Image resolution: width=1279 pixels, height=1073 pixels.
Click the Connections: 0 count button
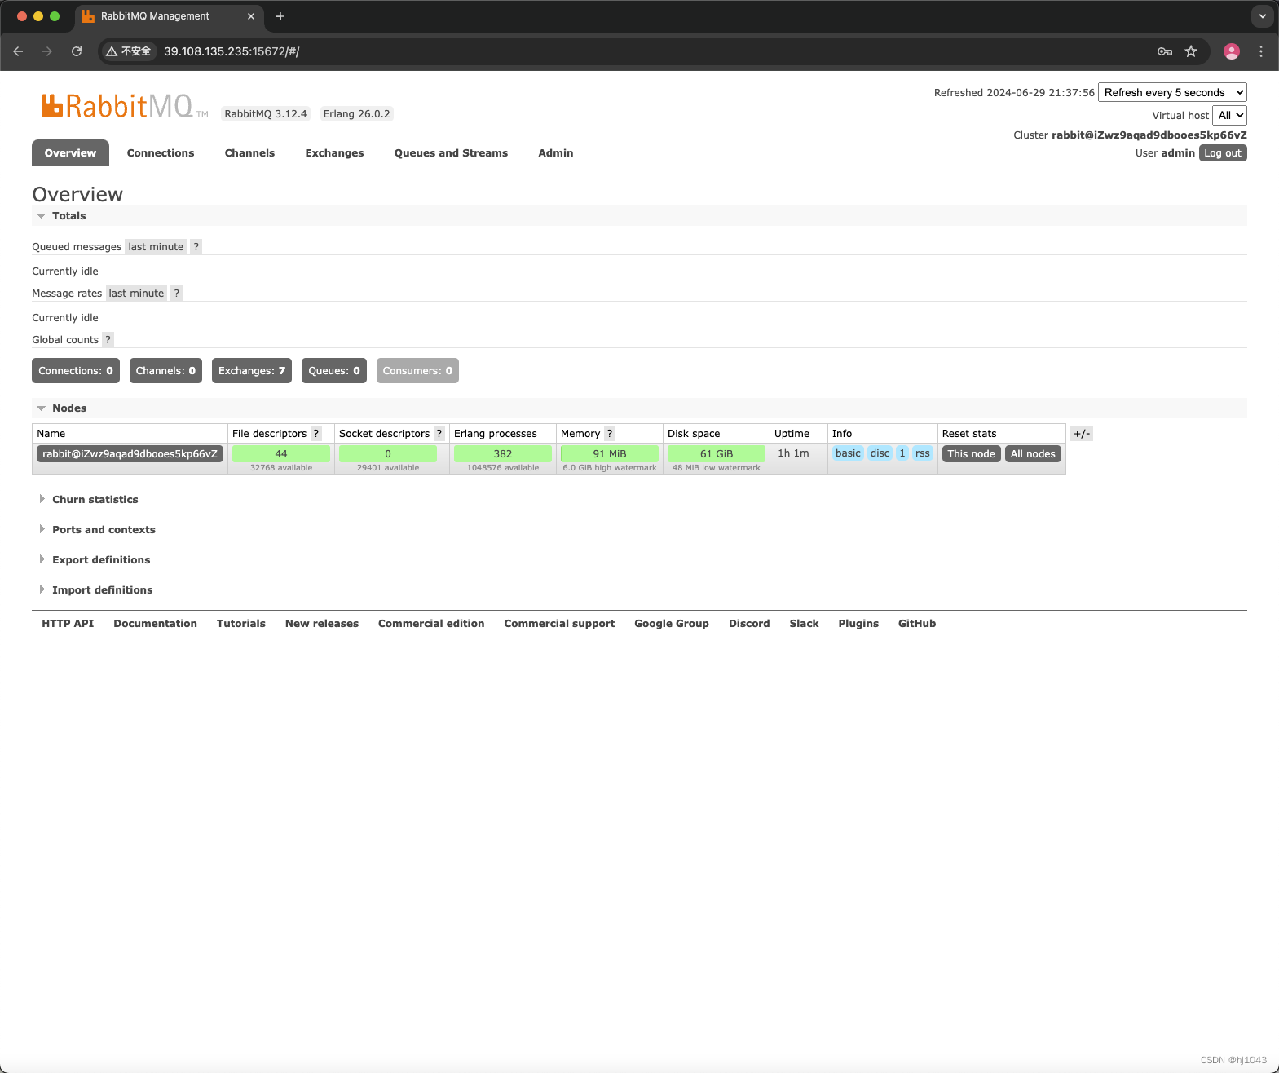(76, 371)
